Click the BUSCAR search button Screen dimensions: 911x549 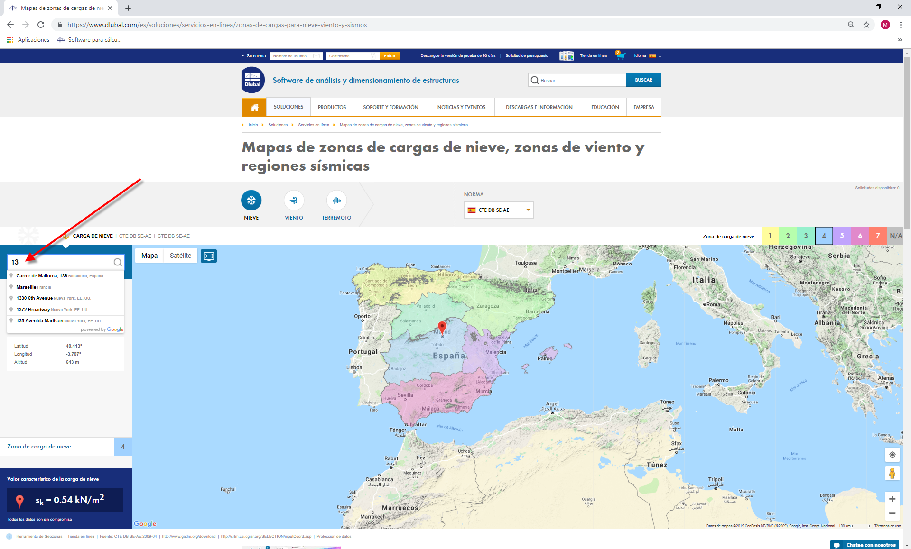(x=643, y=80)
